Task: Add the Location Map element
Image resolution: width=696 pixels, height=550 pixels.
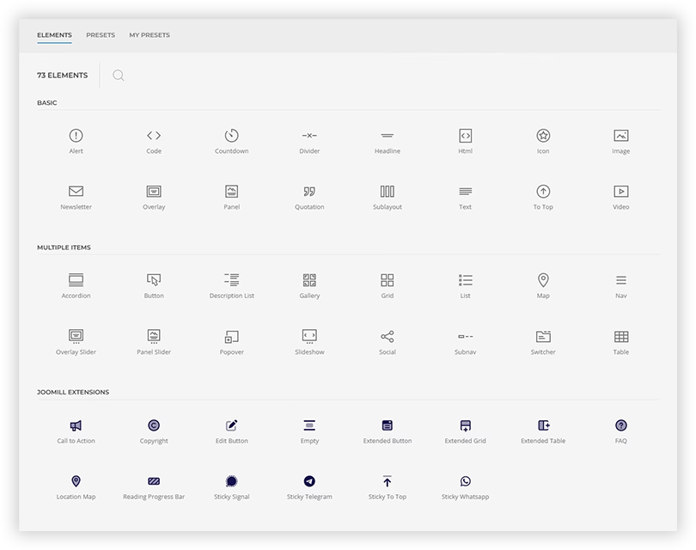Action: click(x=76, y=487)
